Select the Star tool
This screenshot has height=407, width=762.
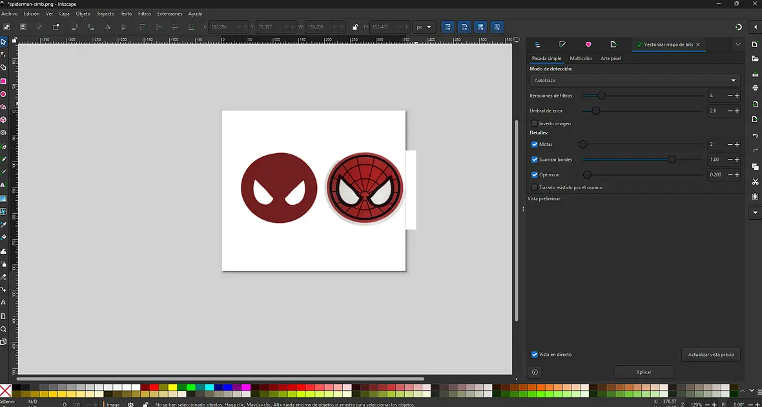tap(5, 107)
